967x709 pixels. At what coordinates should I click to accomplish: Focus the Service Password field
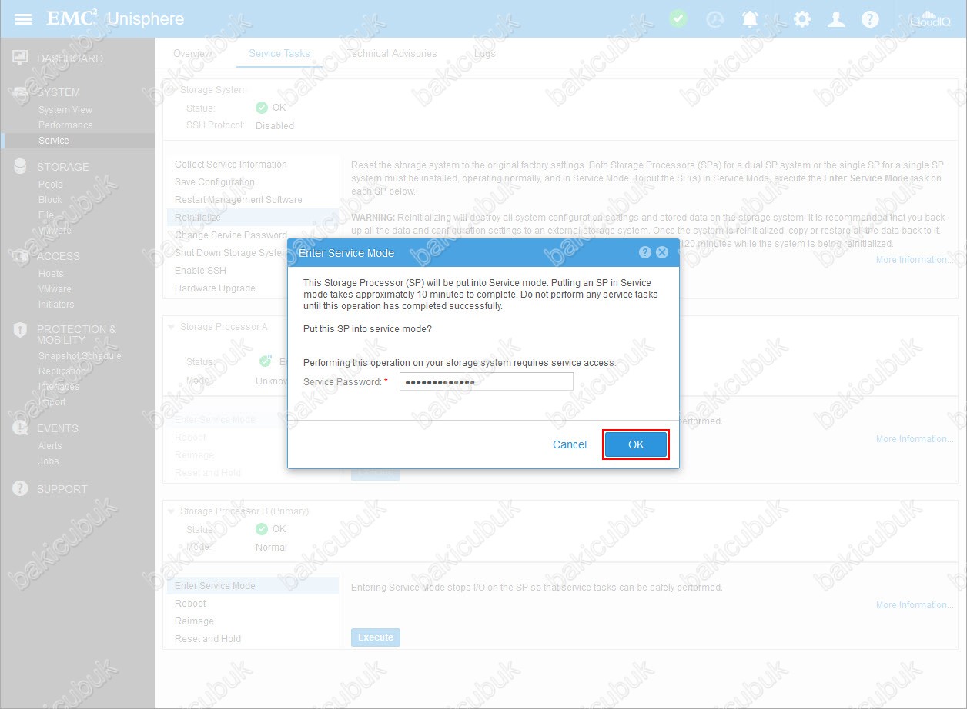(487, 381)
